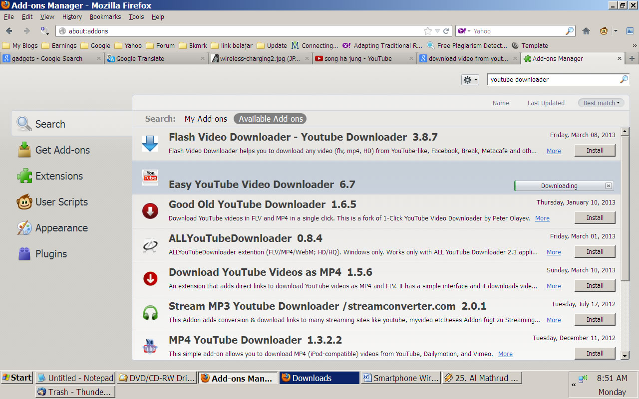The height and width of the screenshot is (399, 639).
Task: Open More link for MP4 YouTube Downloader
Action: (x=505, y=354)
